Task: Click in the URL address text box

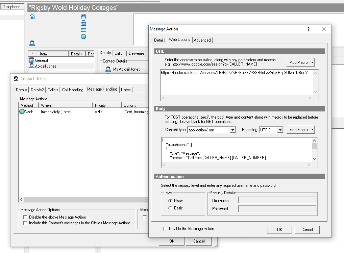Action: (237, 82)
